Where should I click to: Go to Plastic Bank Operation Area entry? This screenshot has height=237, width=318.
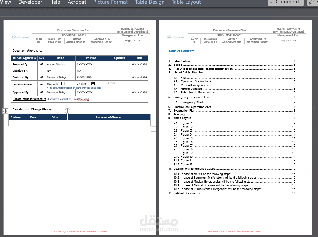232,107
